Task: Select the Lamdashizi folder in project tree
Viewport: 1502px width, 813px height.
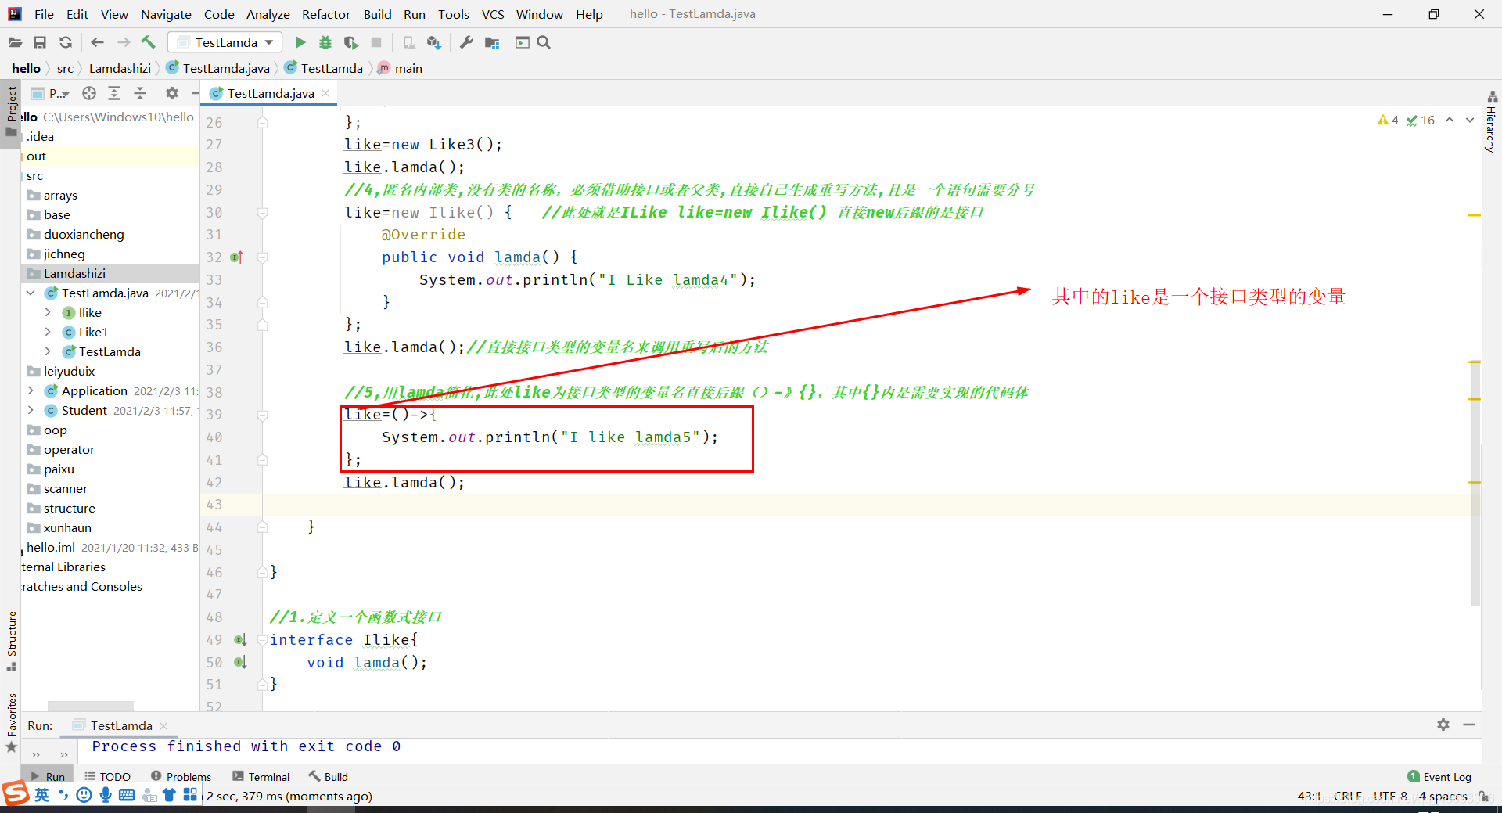Action: coord(110,273)
